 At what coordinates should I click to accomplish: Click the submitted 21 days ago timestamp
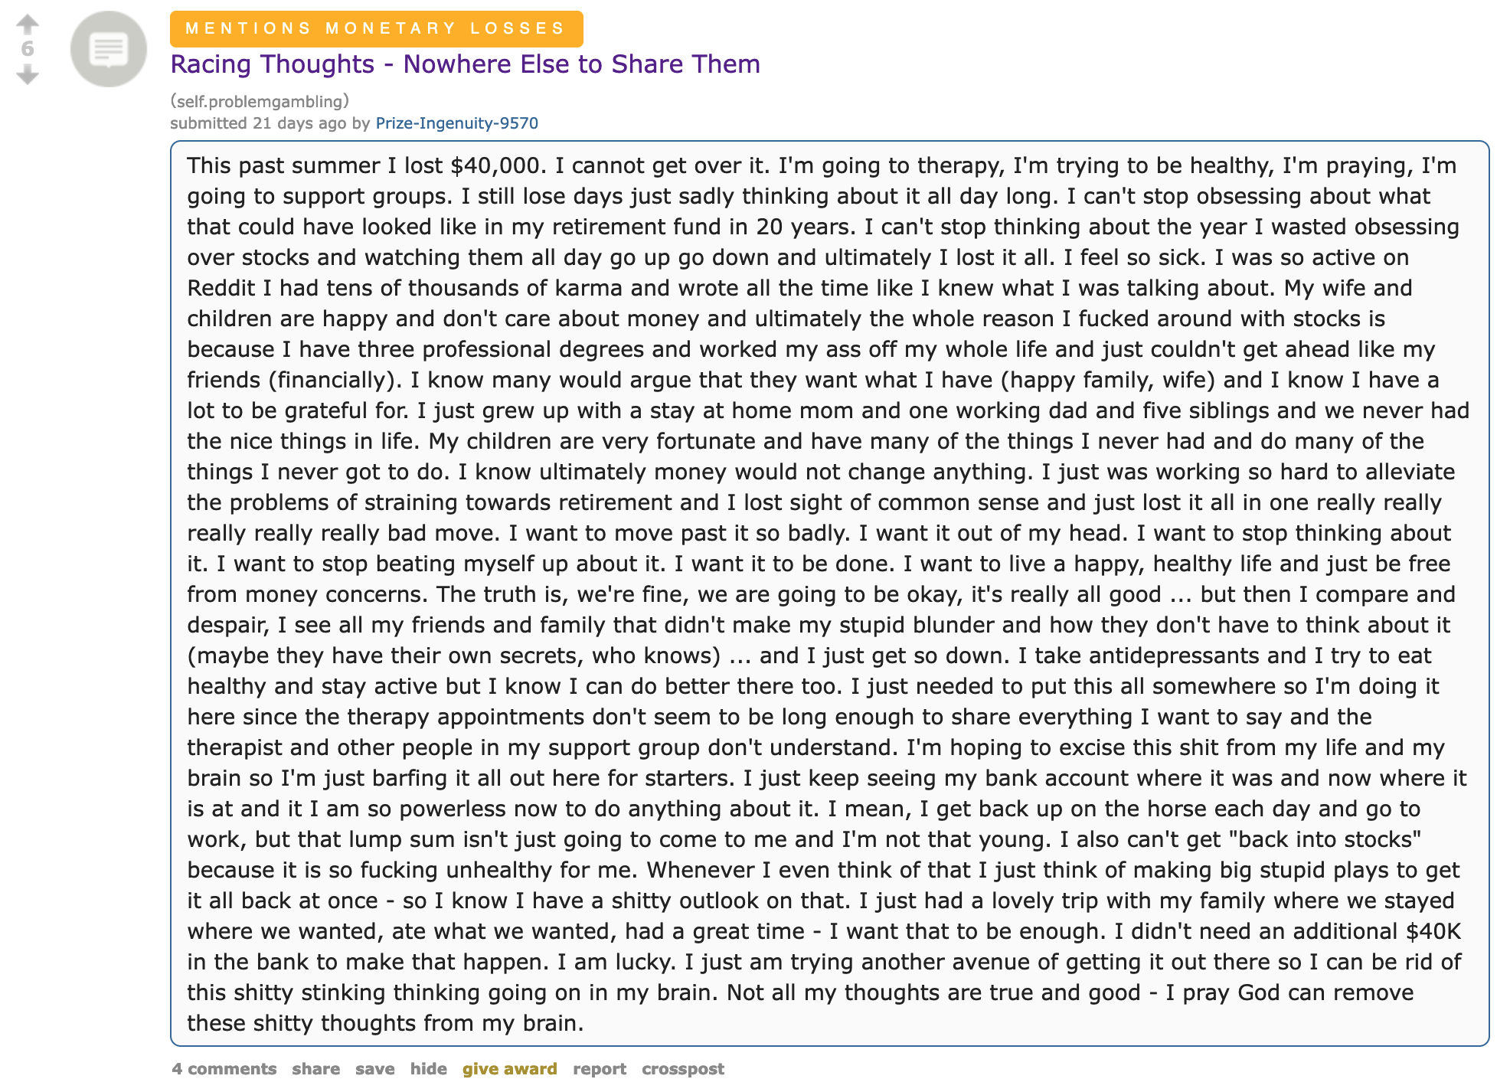point(258,123)
